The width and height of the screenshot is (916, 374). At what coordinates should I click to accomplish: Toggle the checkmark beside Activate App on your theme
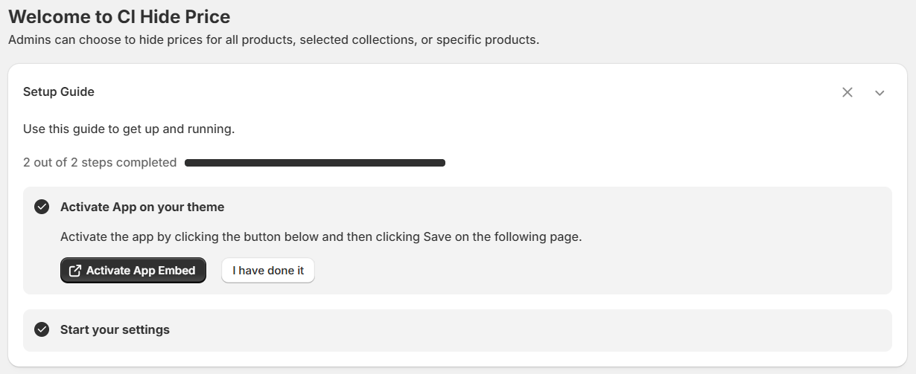coord(42,207)
